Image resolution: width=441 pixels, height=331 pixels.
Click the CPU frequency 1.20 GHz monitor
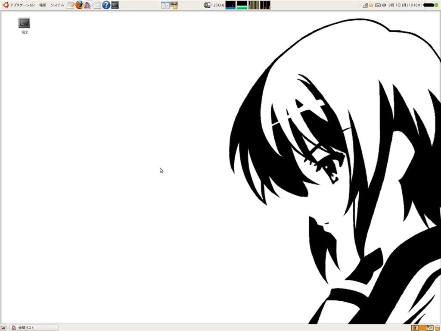214,5
